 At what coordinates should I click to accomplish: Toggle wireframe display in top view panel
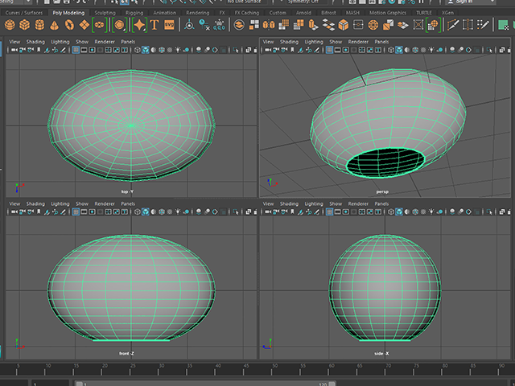[138, 50]
